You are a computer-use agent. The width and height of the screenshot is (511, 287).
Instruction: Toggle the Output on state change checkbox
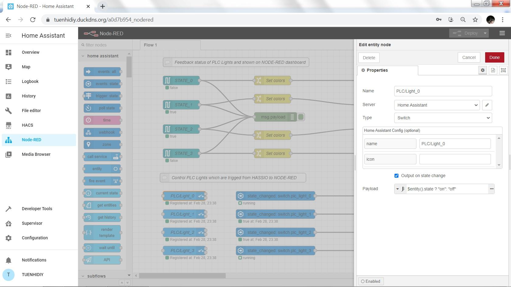click(396, 176)
